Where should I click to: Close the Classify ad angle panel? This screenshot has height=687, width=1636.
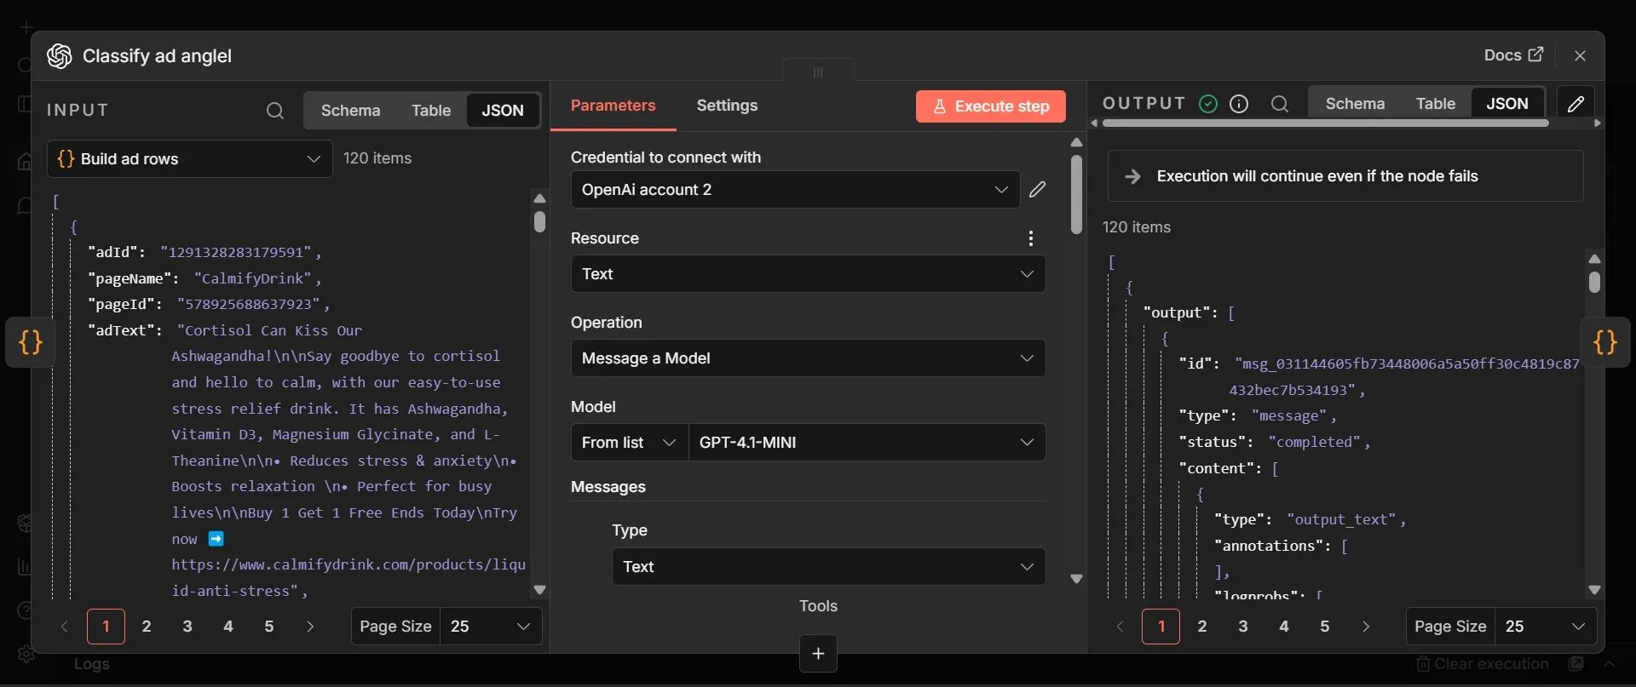click(1581, 55)
